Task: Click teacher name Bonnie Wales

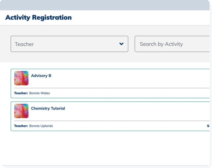Action: (40, 93)
